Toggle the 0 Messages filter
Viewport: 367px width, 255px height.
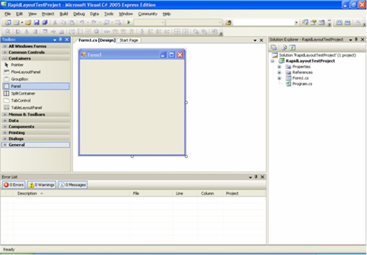[73, 185]
